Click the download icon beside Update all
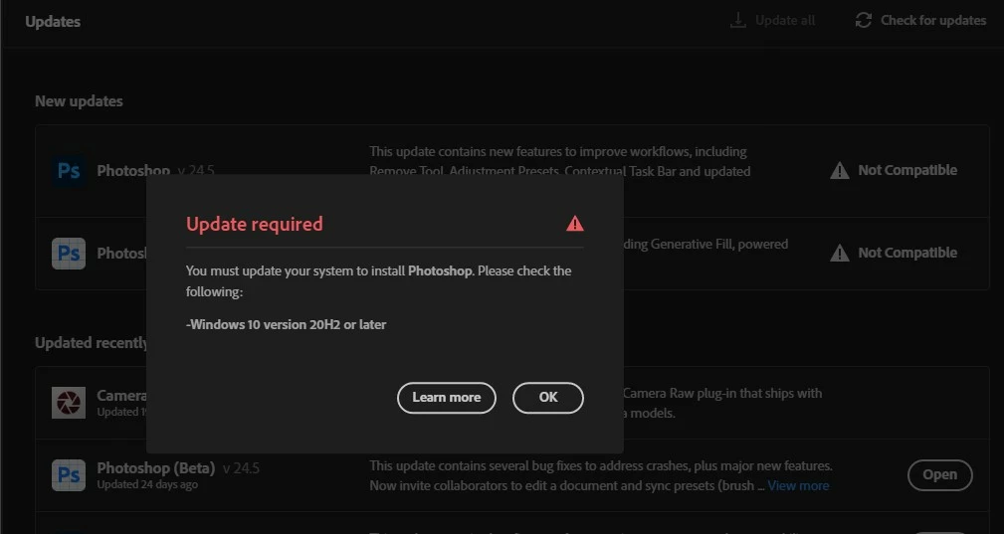This screenshot has width=1004, height=534. [x=738, y=21]
